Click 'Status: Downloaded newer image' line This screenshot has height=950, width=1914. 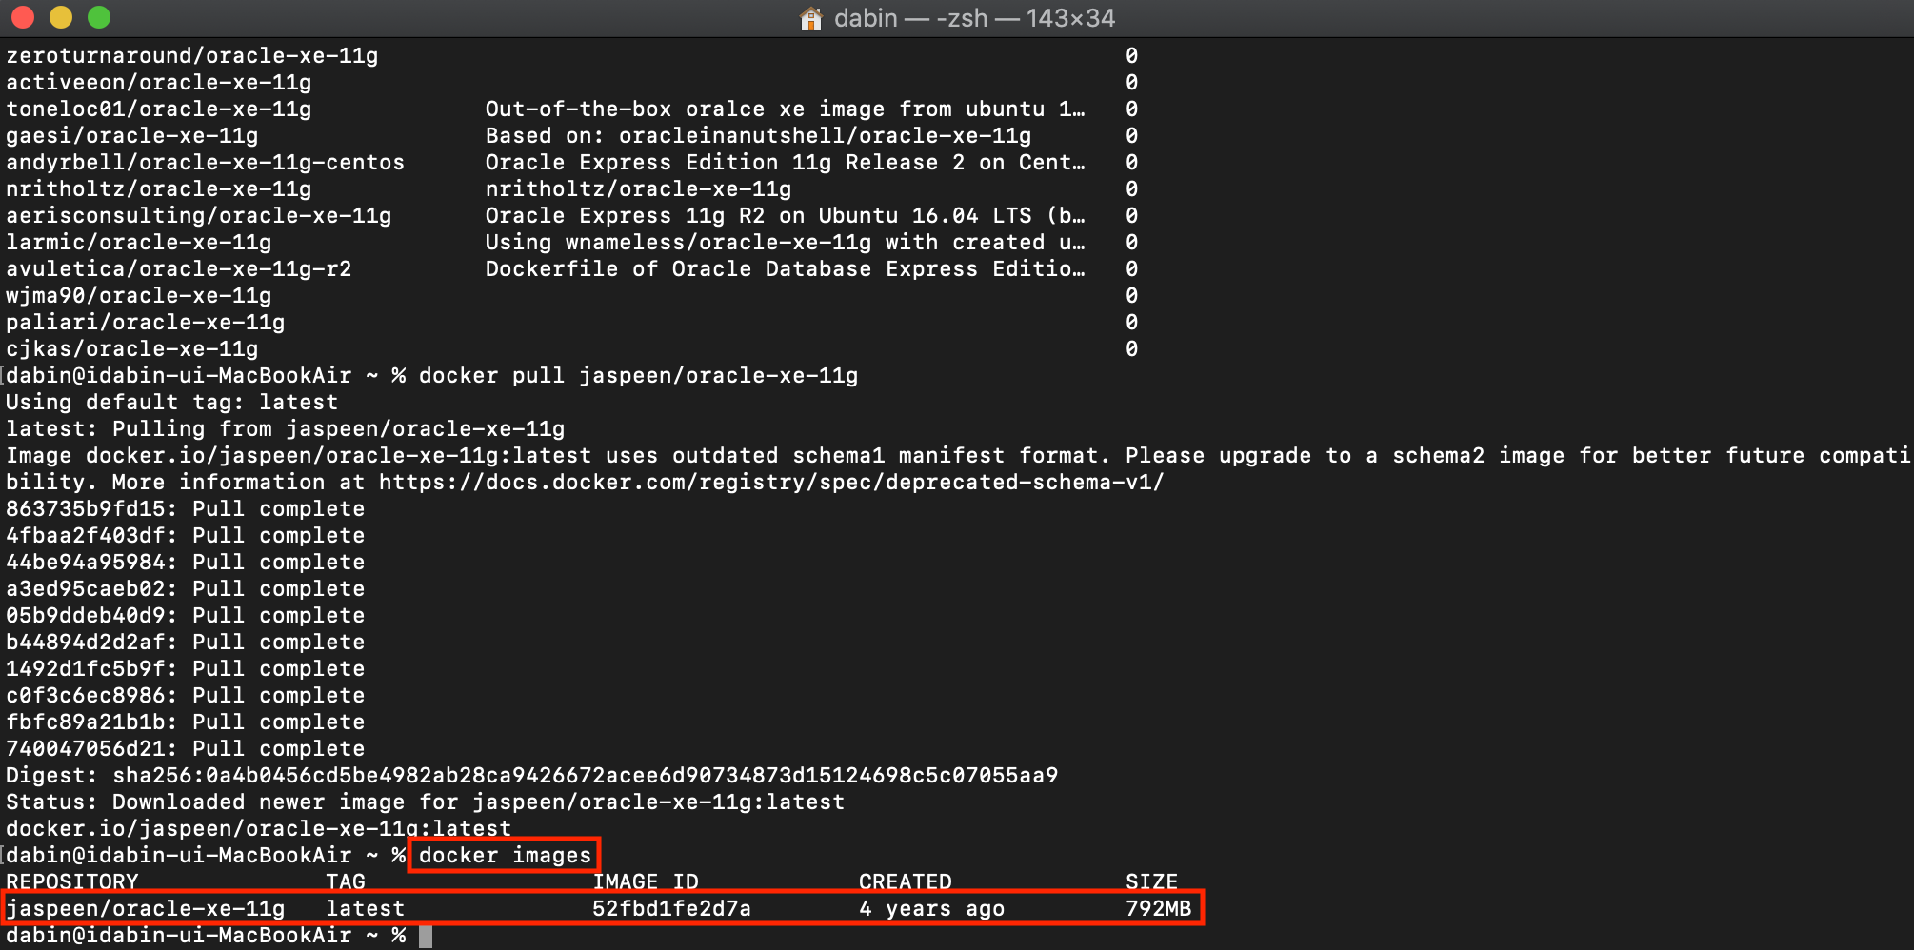(426, 802)
